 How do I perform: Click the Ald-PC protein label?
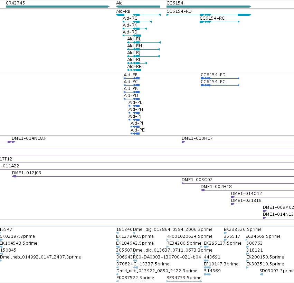[x=131, y=82]
